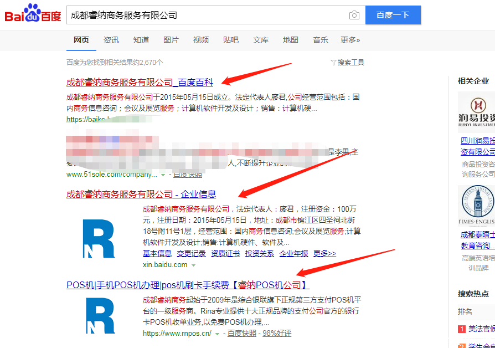The image size is (495, 348).
Task: Open camera image search icon
Action: point(354,15)
